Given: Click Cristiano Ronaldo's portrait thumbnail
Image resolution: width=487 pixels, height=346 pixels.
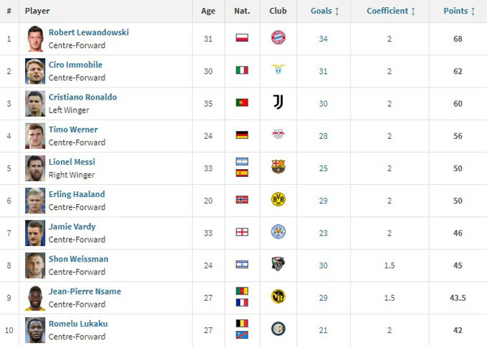Looking at the screenshot, I should click(35, 102).
